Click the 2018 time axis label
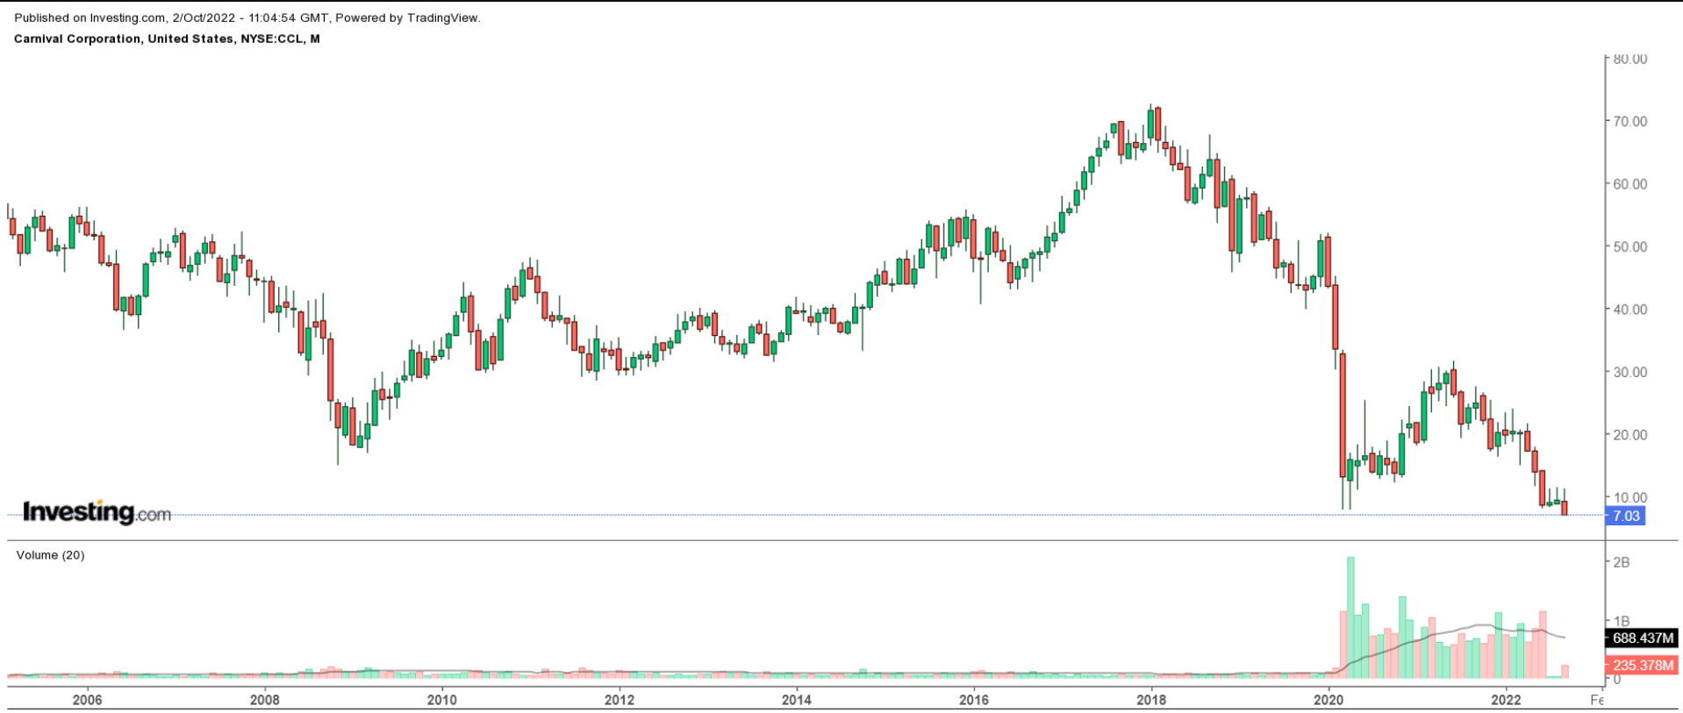1683x713 pixels. [x=1151, y=700]
